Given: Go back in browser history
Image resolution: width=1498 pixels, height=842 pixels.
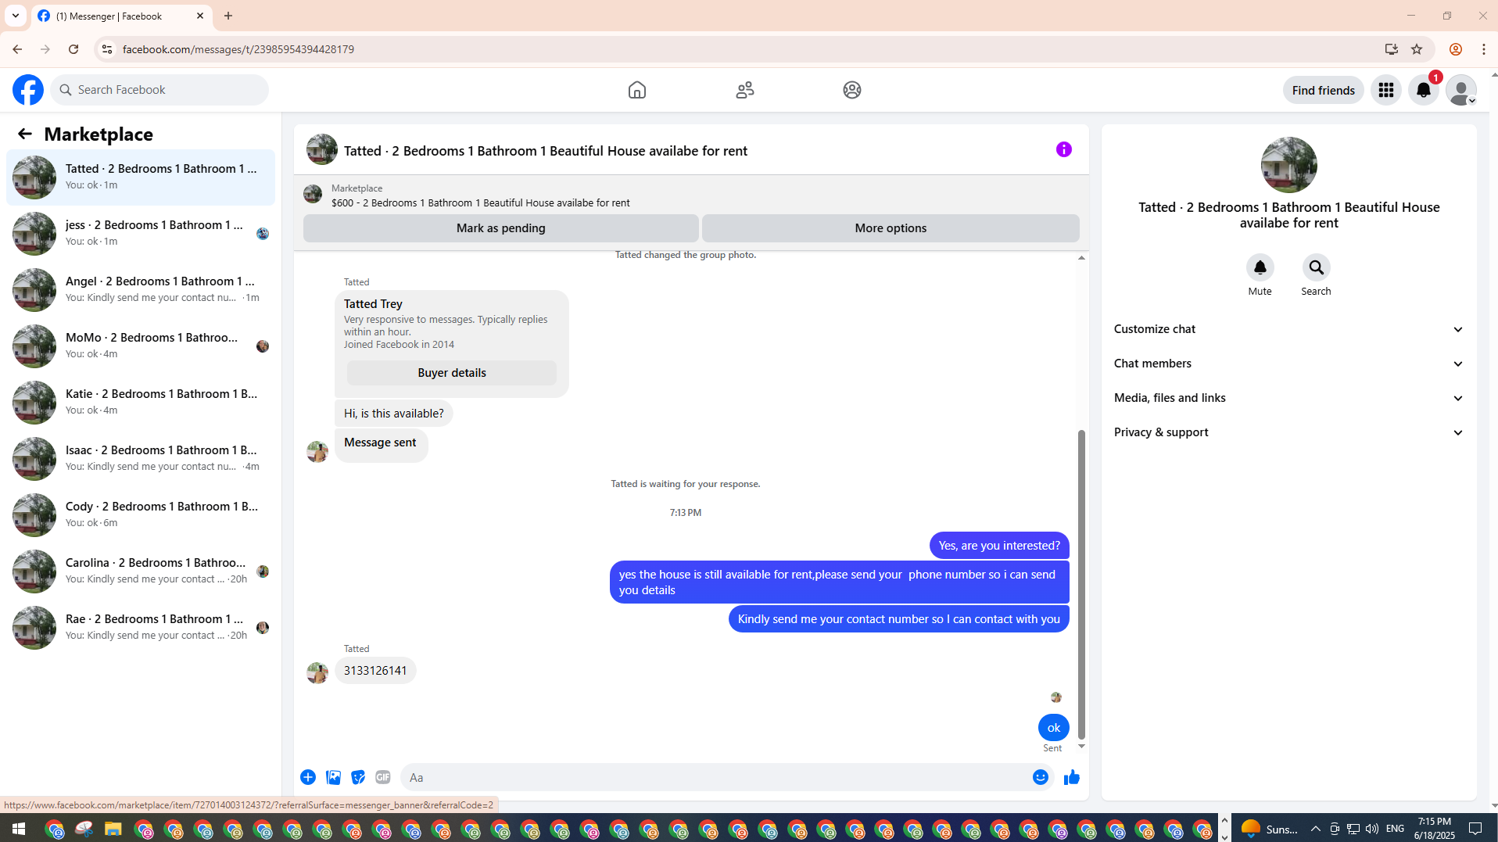Looking at the screenshot, I should 17,49.
